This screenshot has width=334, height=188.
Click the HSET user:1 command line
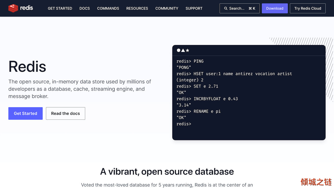234,74
